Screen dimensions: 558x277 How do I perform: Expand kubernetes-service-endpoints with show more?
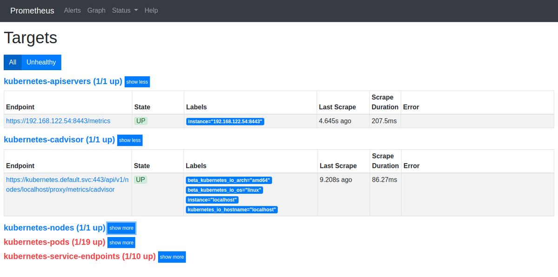pyautogui.click(x=172, y=257)
